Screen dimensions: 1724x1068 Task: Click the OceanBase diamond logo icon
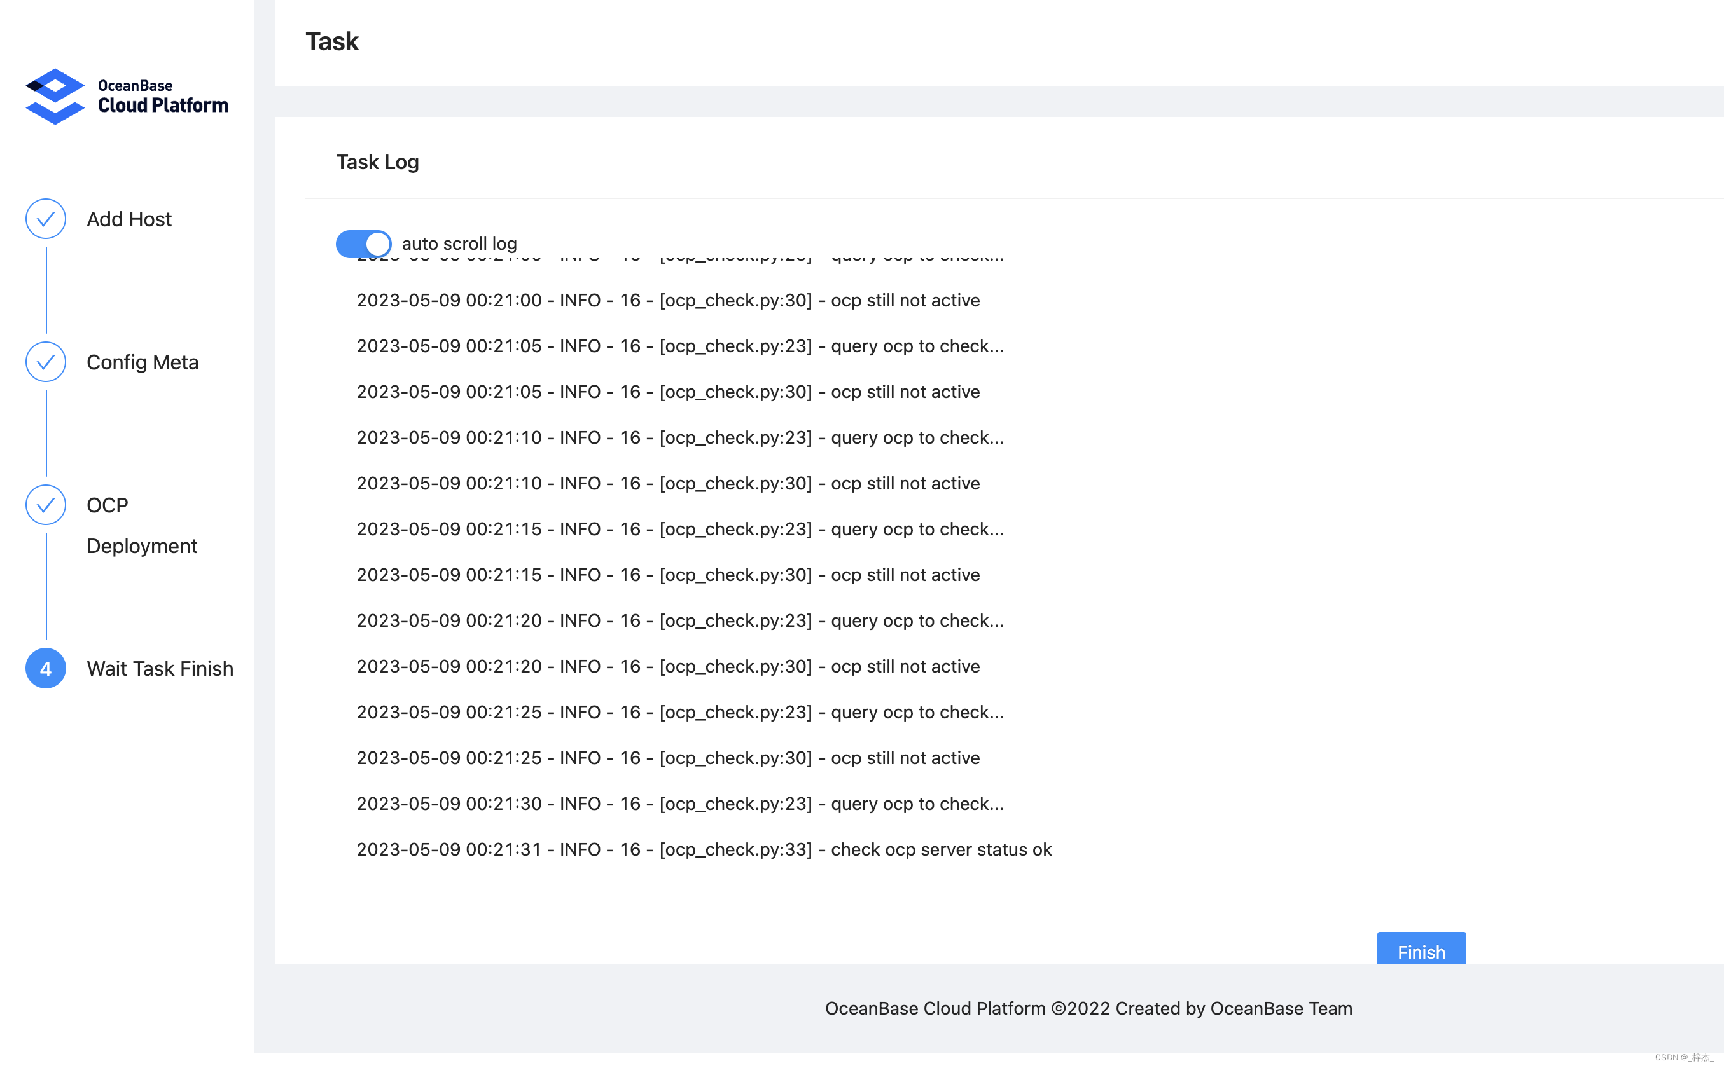[55, 97]
